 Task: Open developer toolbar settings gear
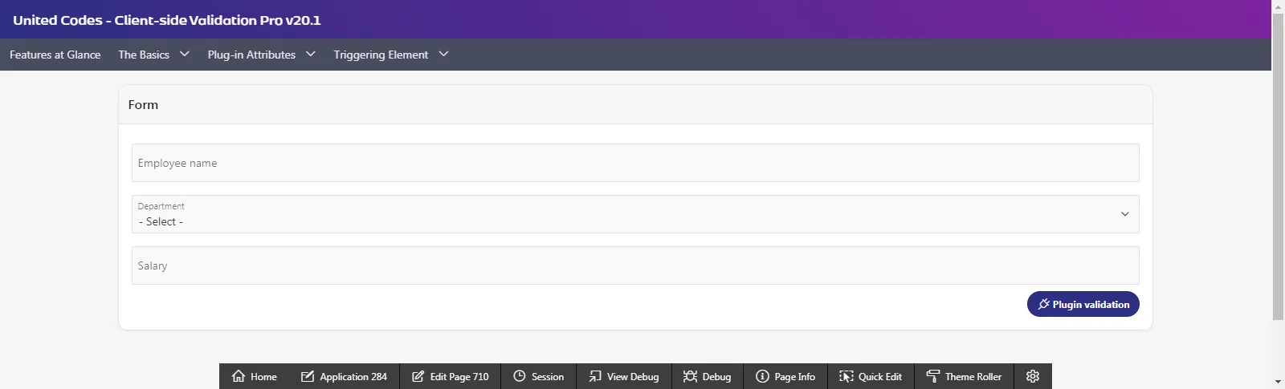point(1033,376)
